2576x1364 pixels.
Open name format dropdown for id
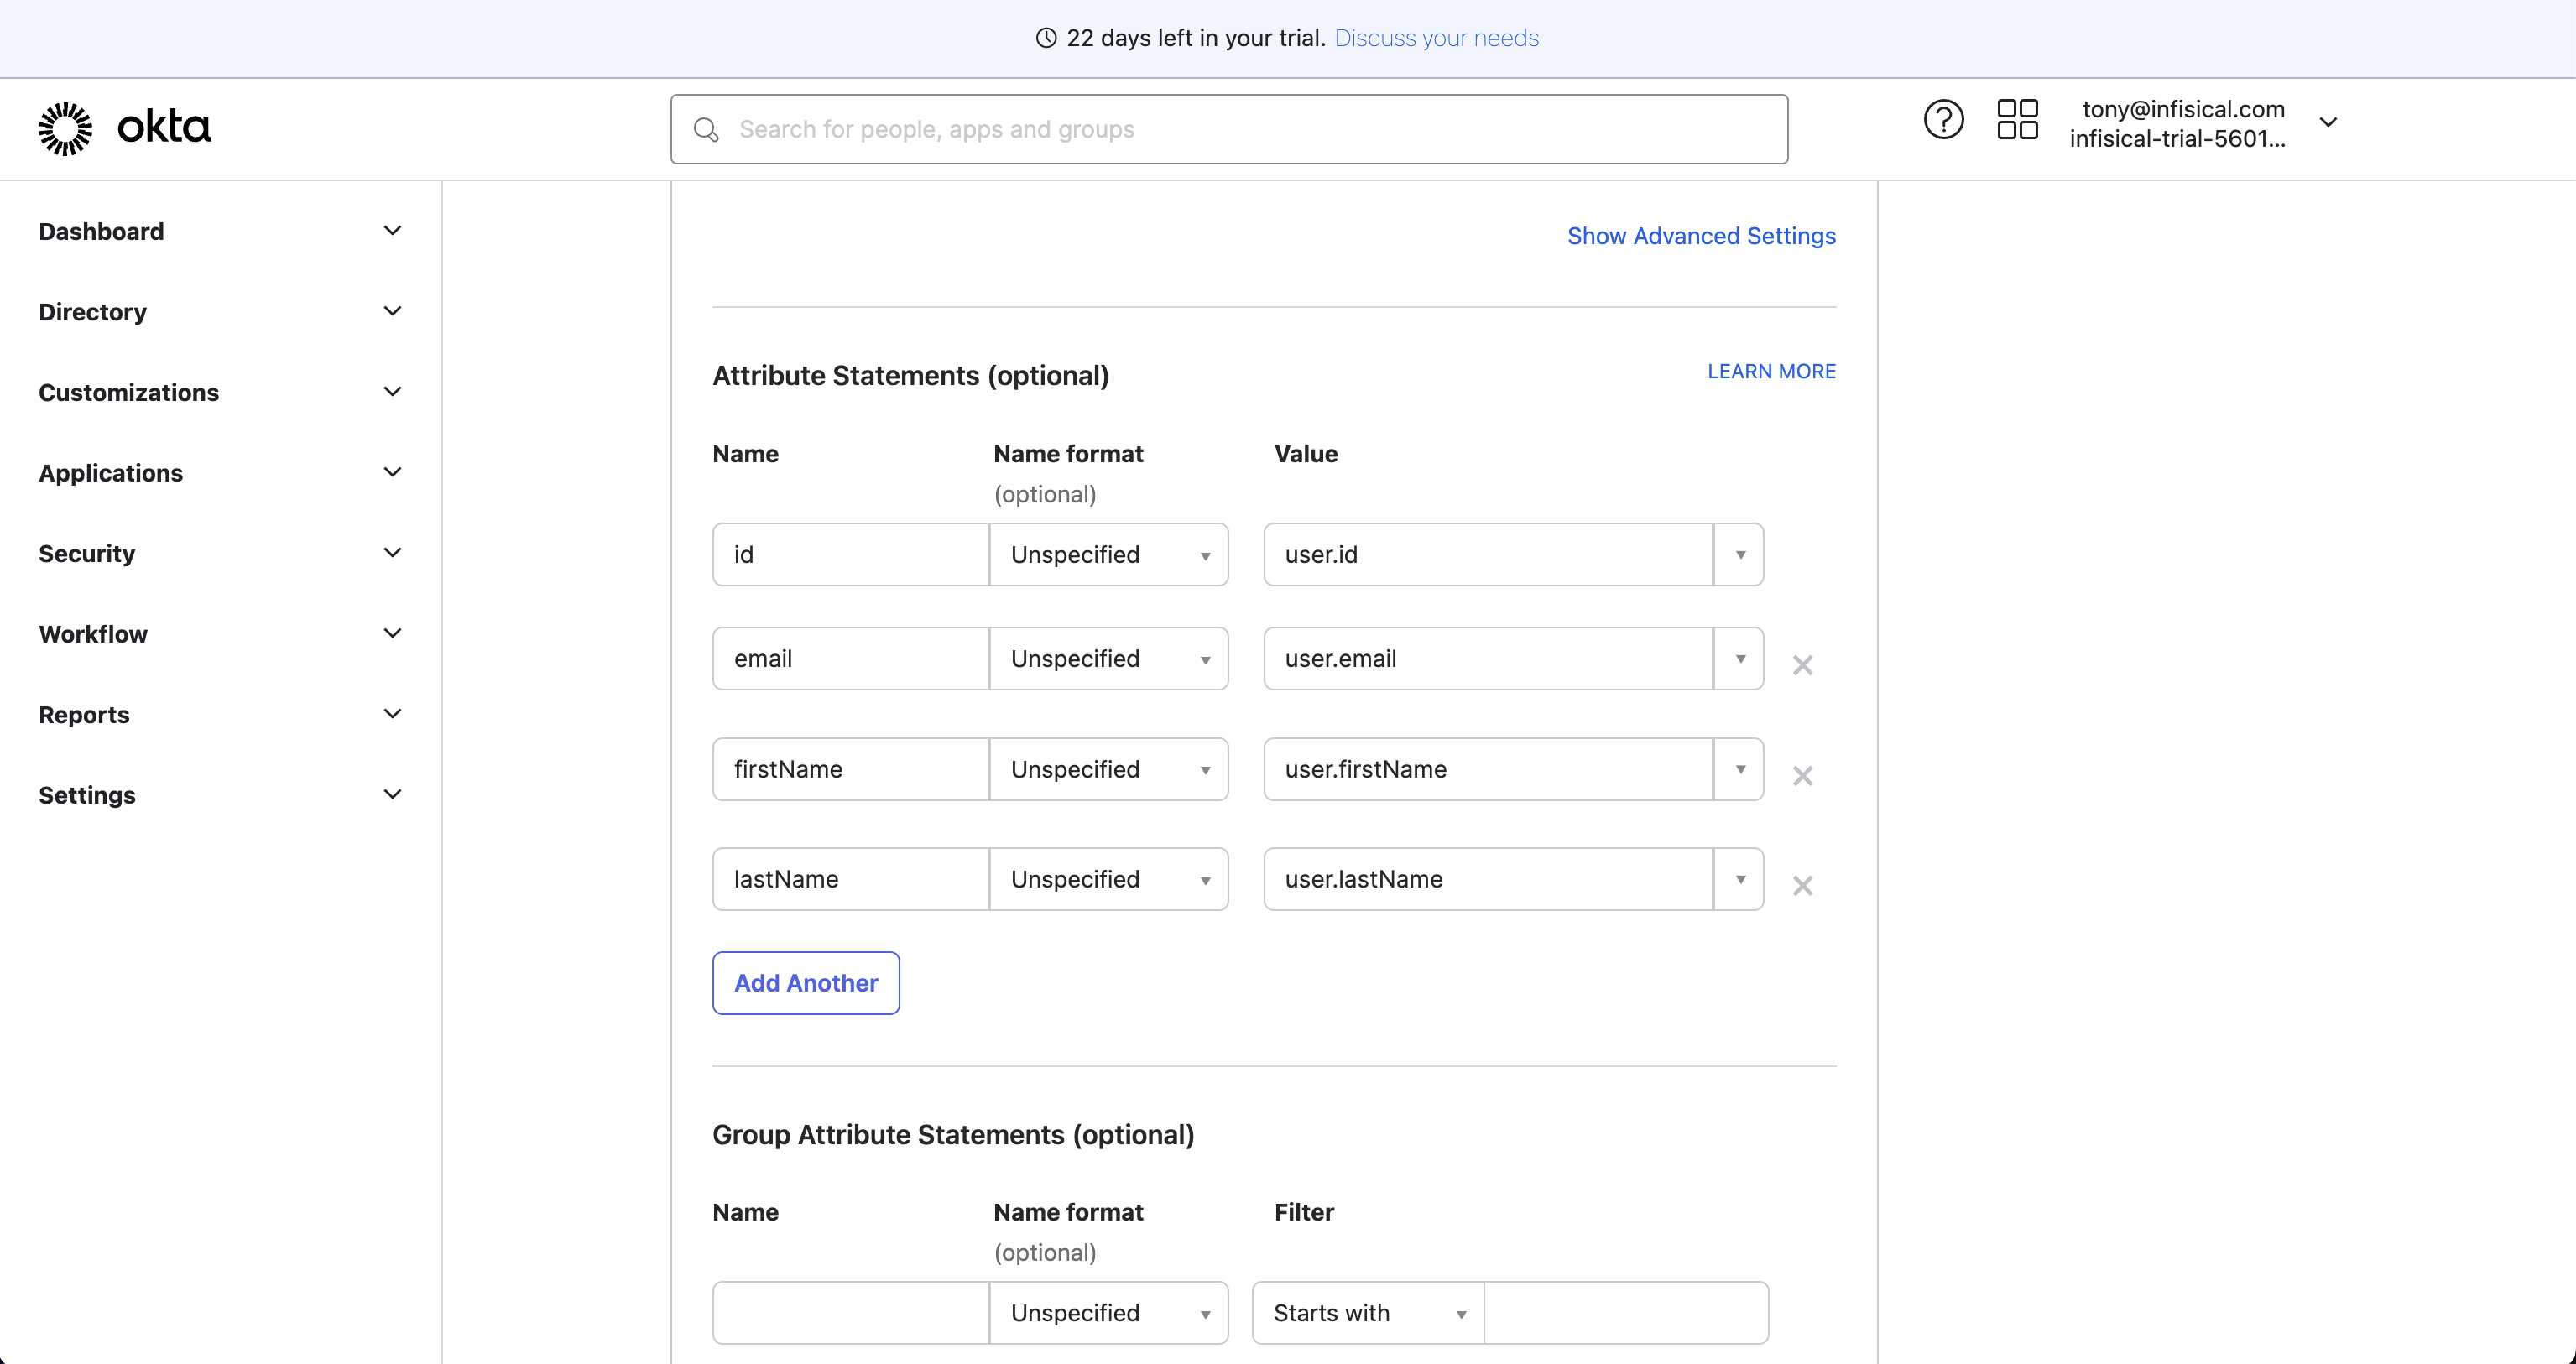tap(1109, 555)
